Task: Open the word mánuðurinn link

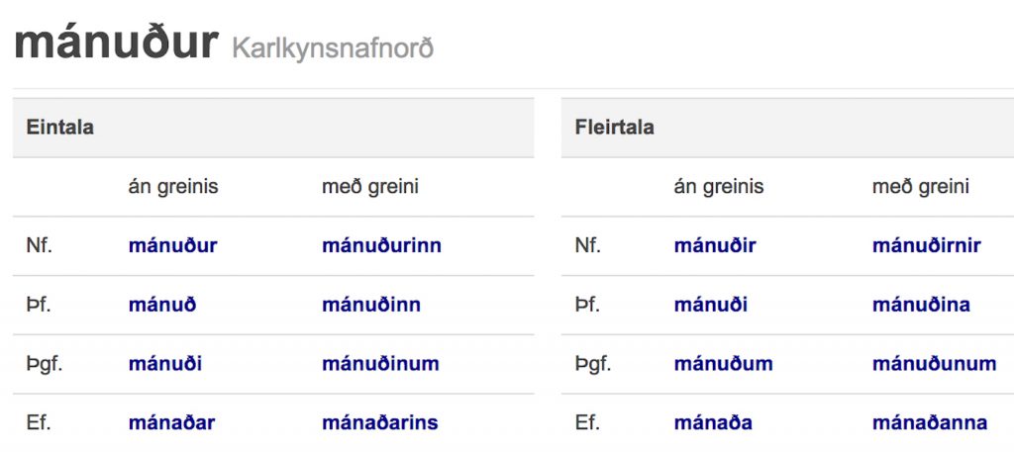Action: pyautogui.click(x=381, y=245)
